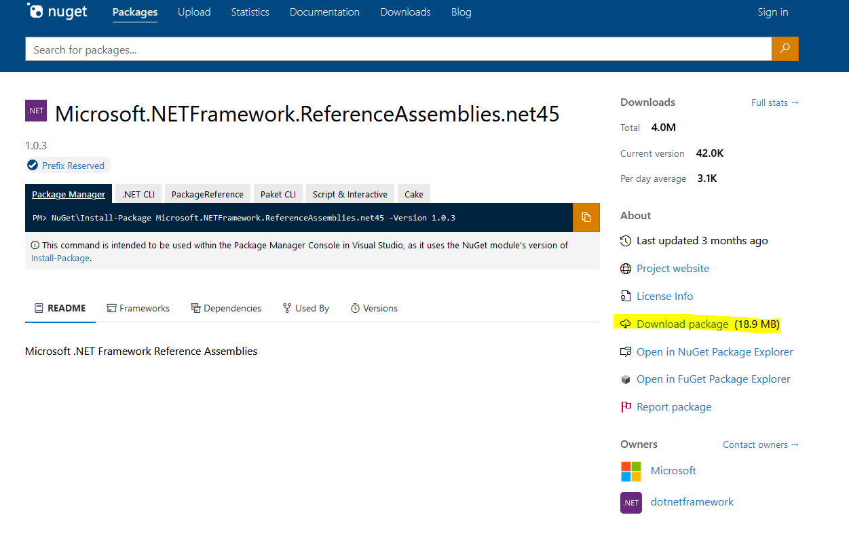Viewport: 849px width, 534px height.
Task: Open the Microsoft owner profile
Action: click(673, 470)
